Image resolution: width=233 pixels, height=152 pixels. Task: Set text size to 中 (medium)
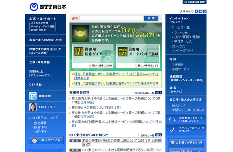(201, 11)
